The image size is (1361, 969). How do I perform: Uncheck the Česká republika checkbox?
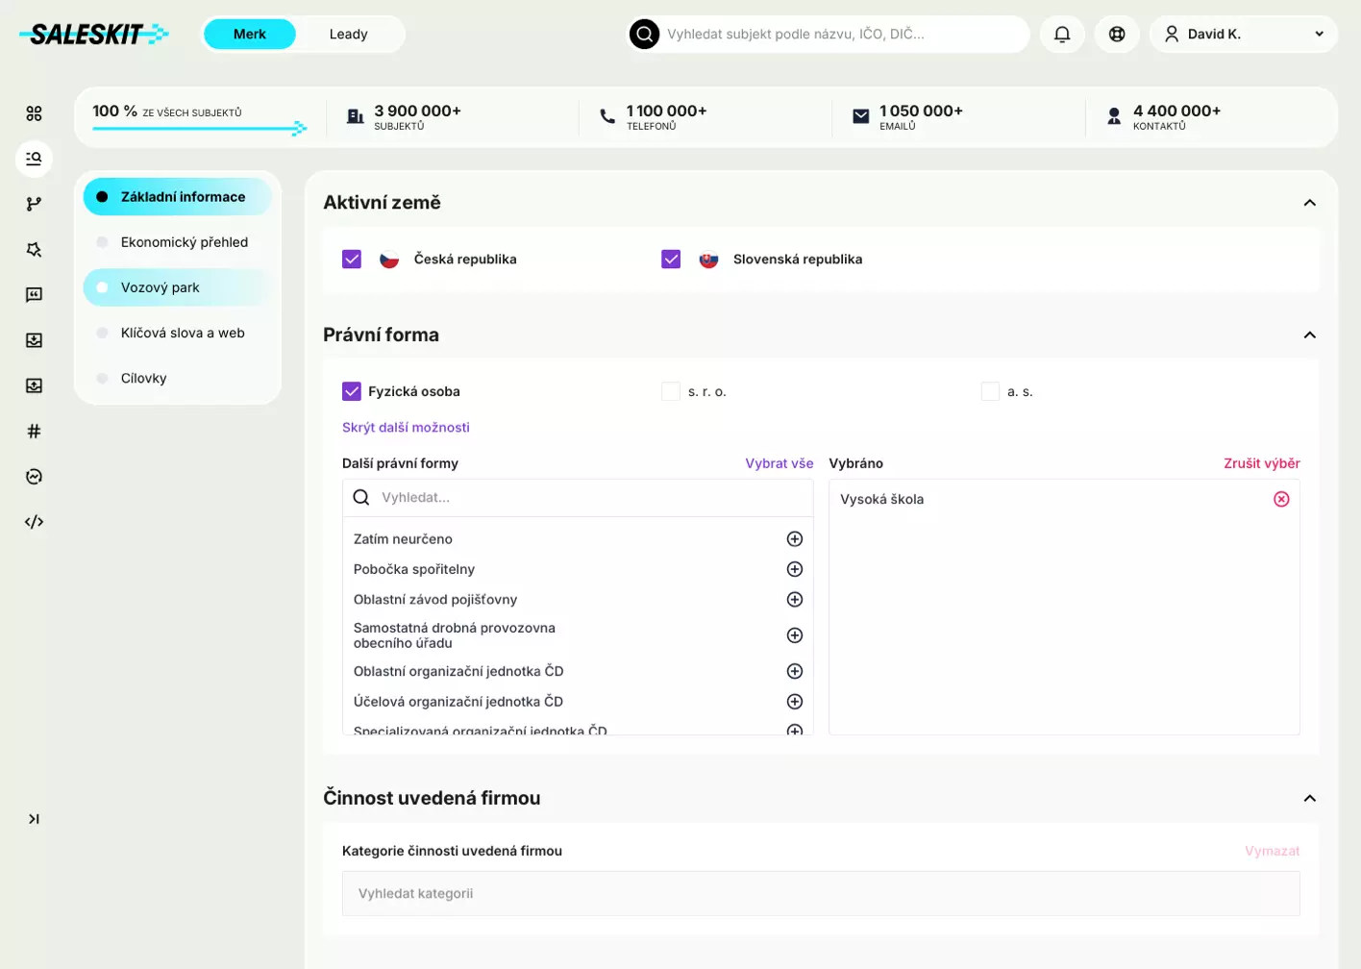[352, 260]
